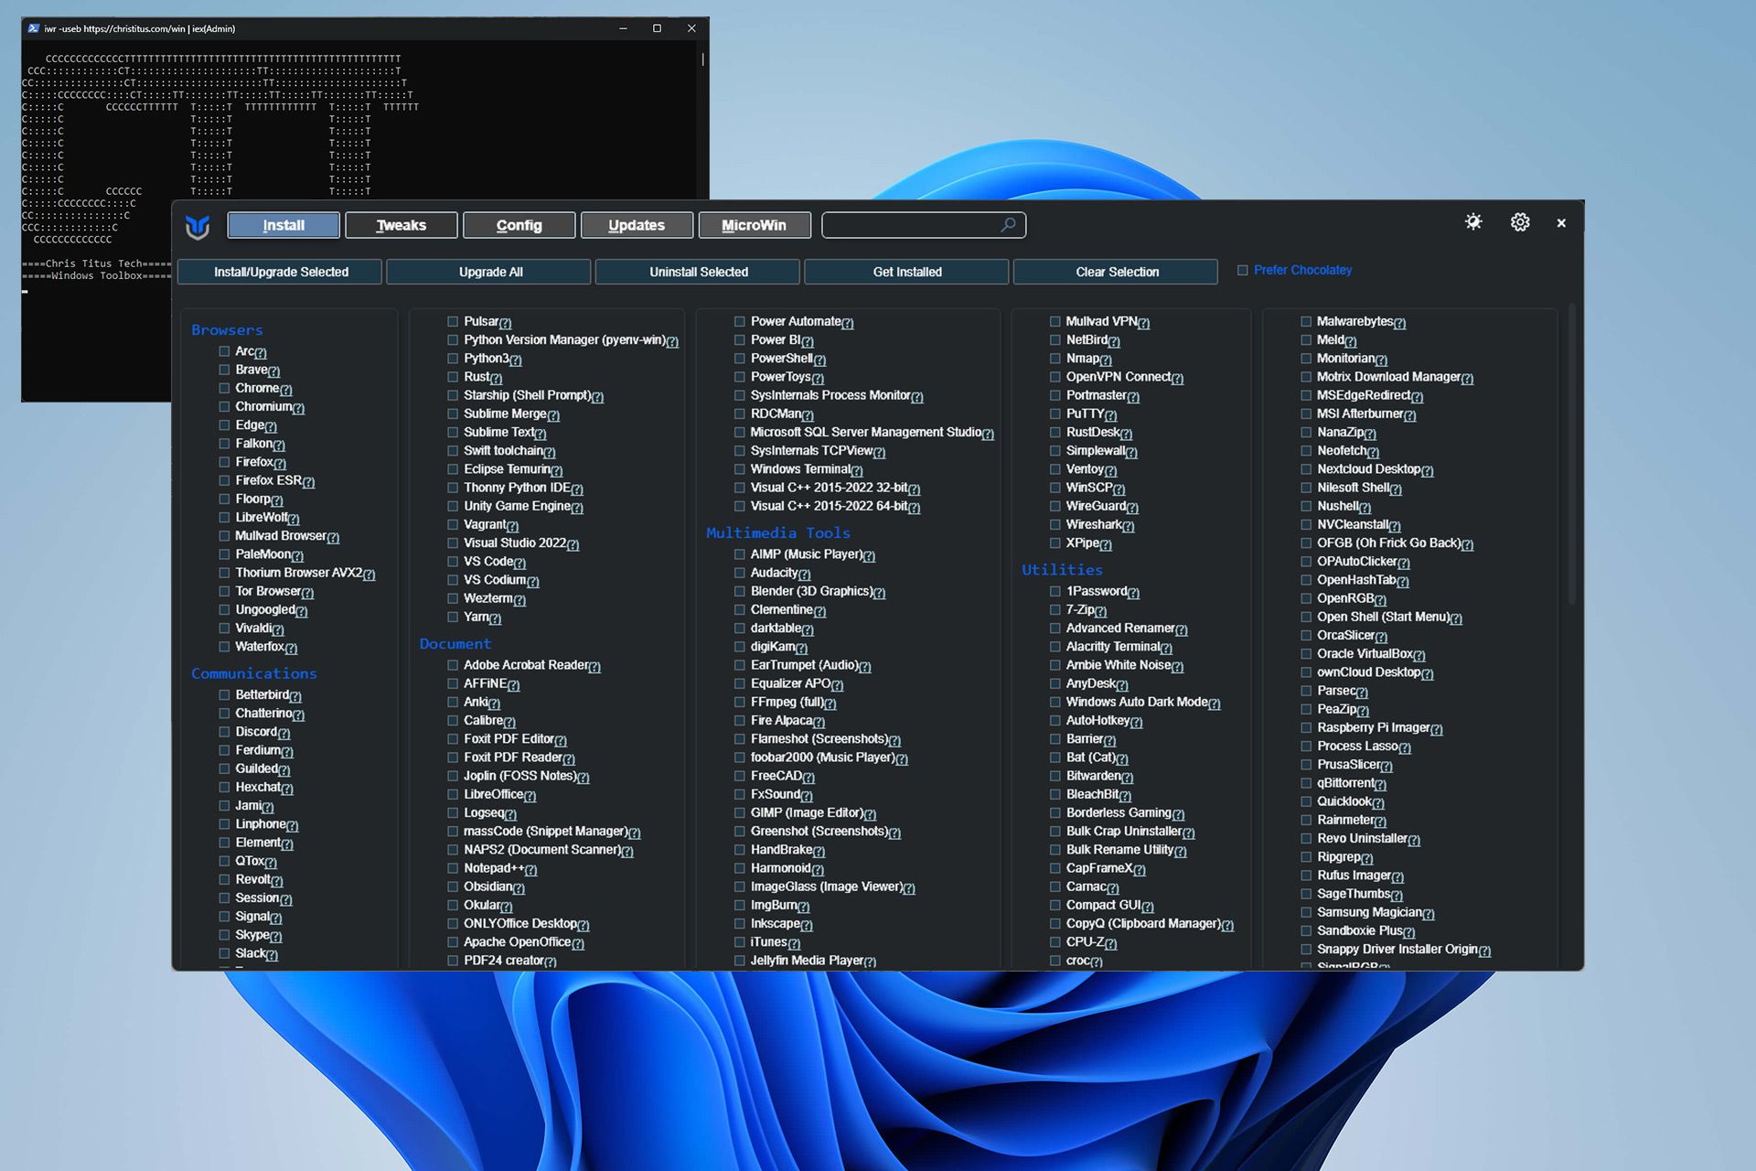Image resolution: width=1756 pixels, height=1171 pixels.
Task: Check Brave under Browsers
Action: (x=224, y=370)
